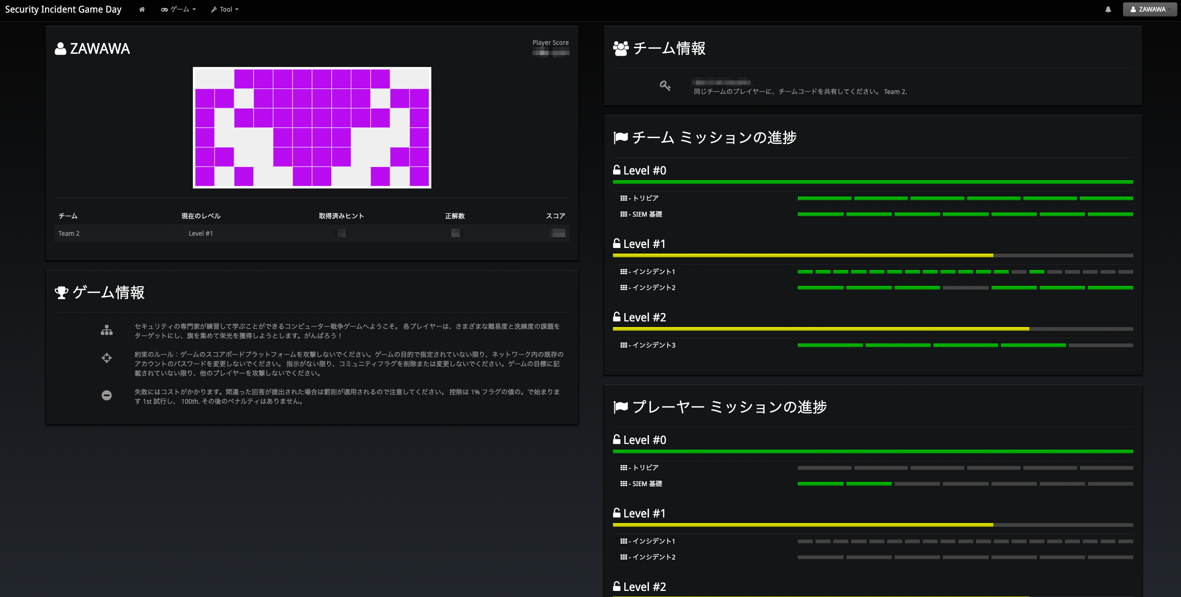Click team Level #0 green progress bar
This screenshot has height=597, width=1181.
point(873,182)
